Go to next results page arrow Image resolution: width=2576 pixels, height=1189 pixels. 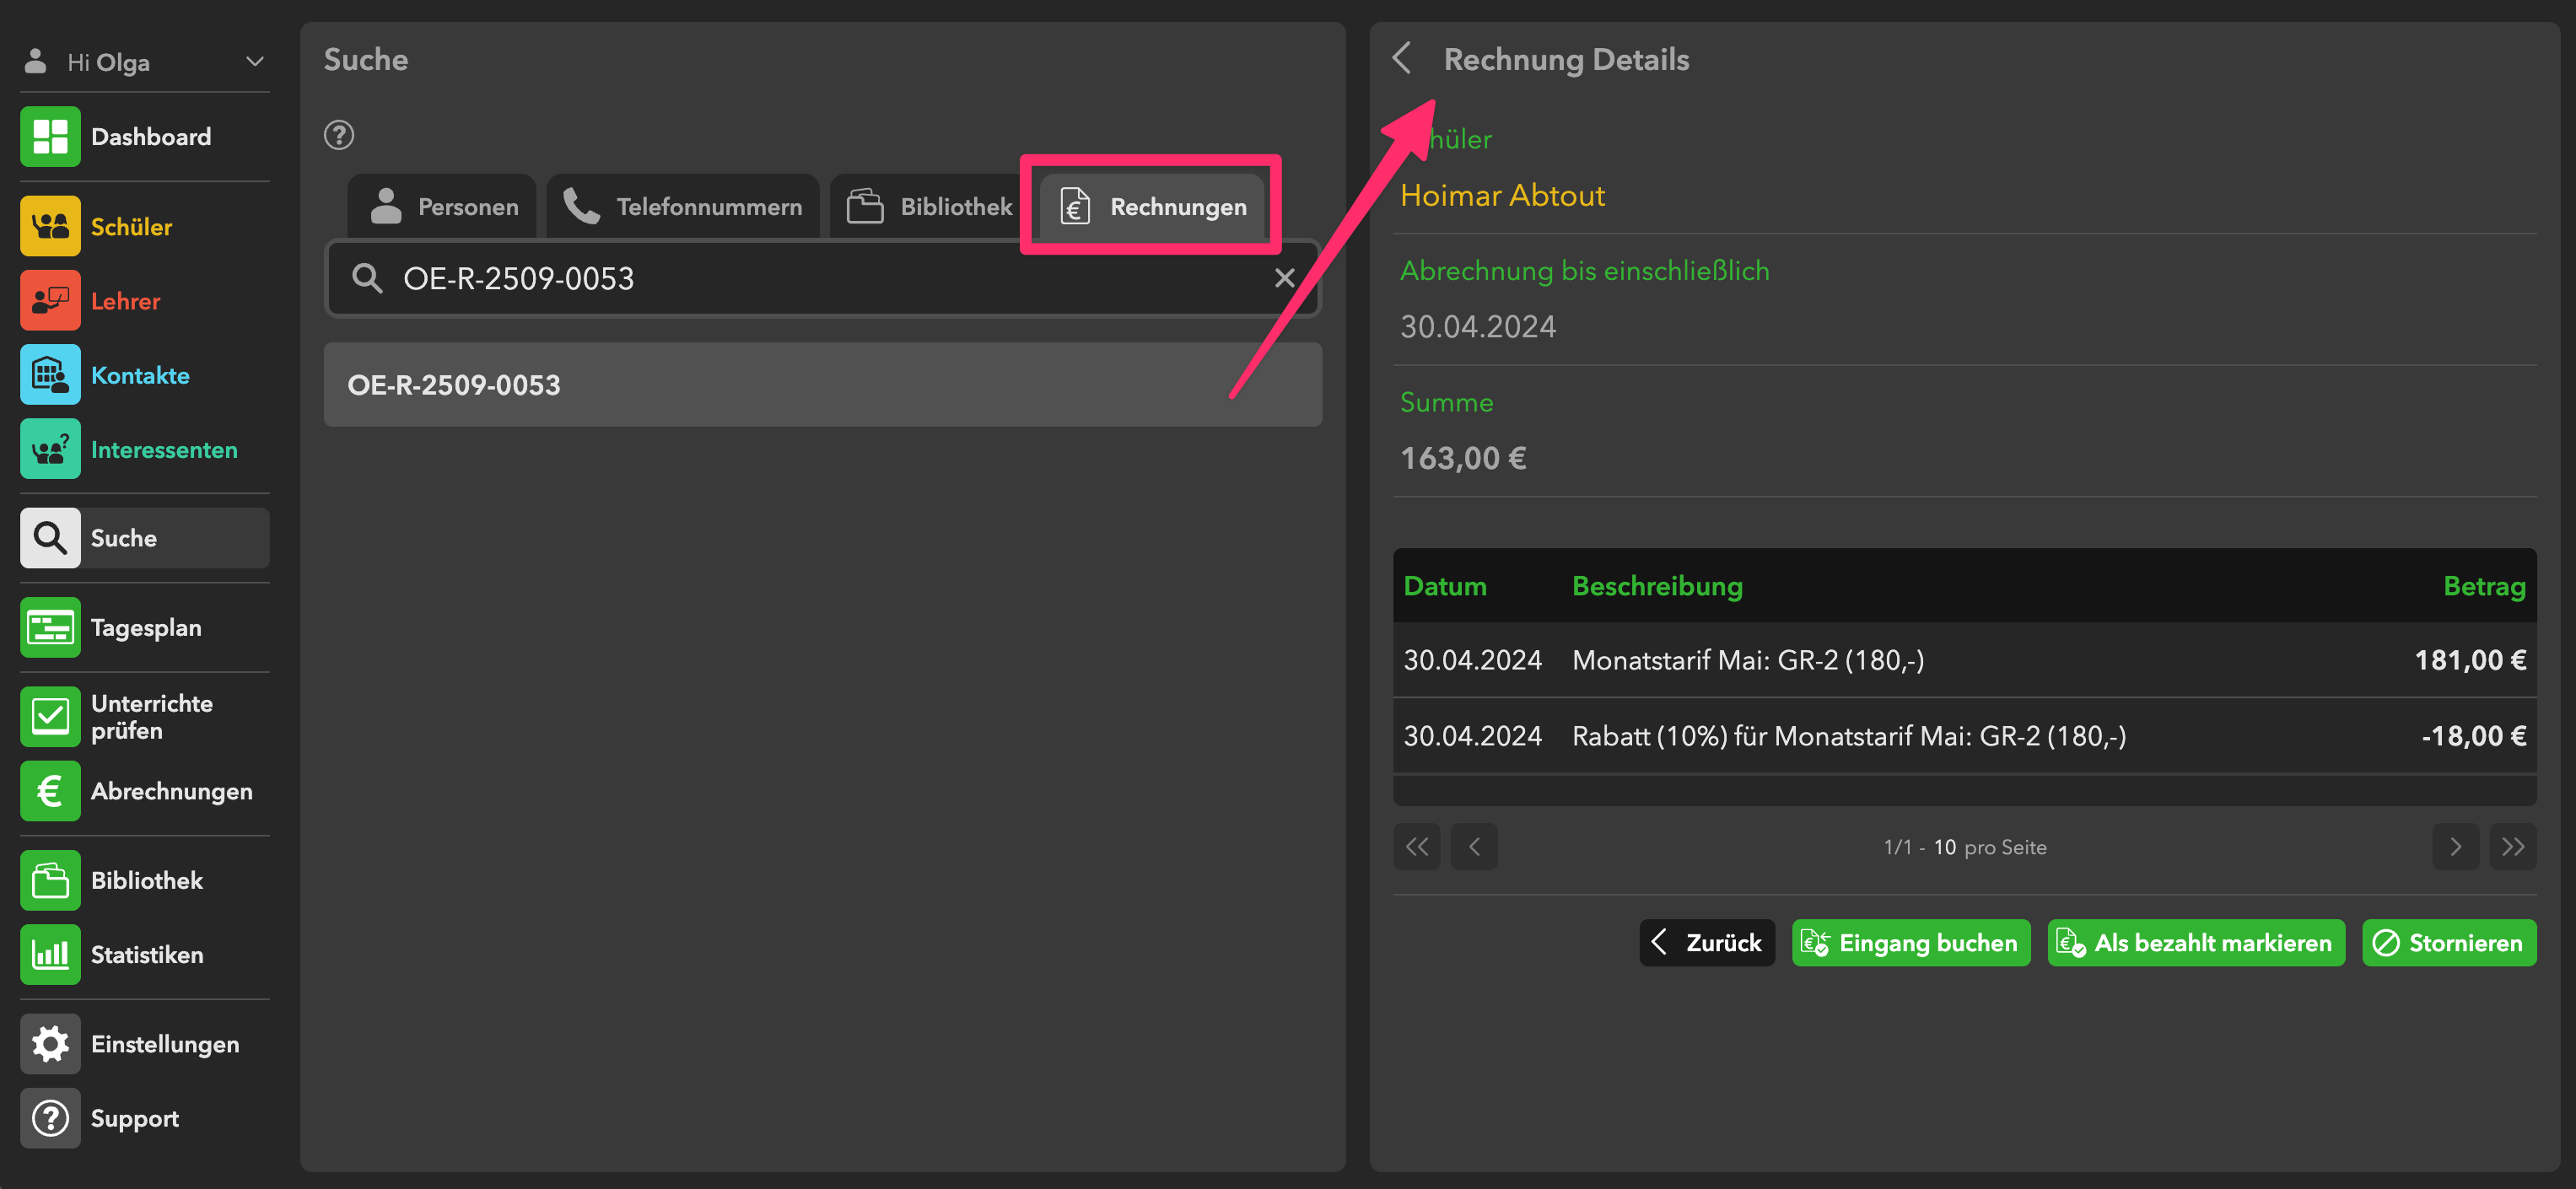pos(2455,847)
